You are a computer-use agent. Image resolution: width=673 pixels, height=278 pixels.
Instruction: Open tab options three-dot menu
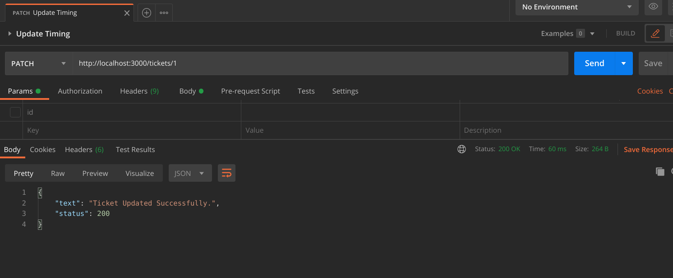164,13
